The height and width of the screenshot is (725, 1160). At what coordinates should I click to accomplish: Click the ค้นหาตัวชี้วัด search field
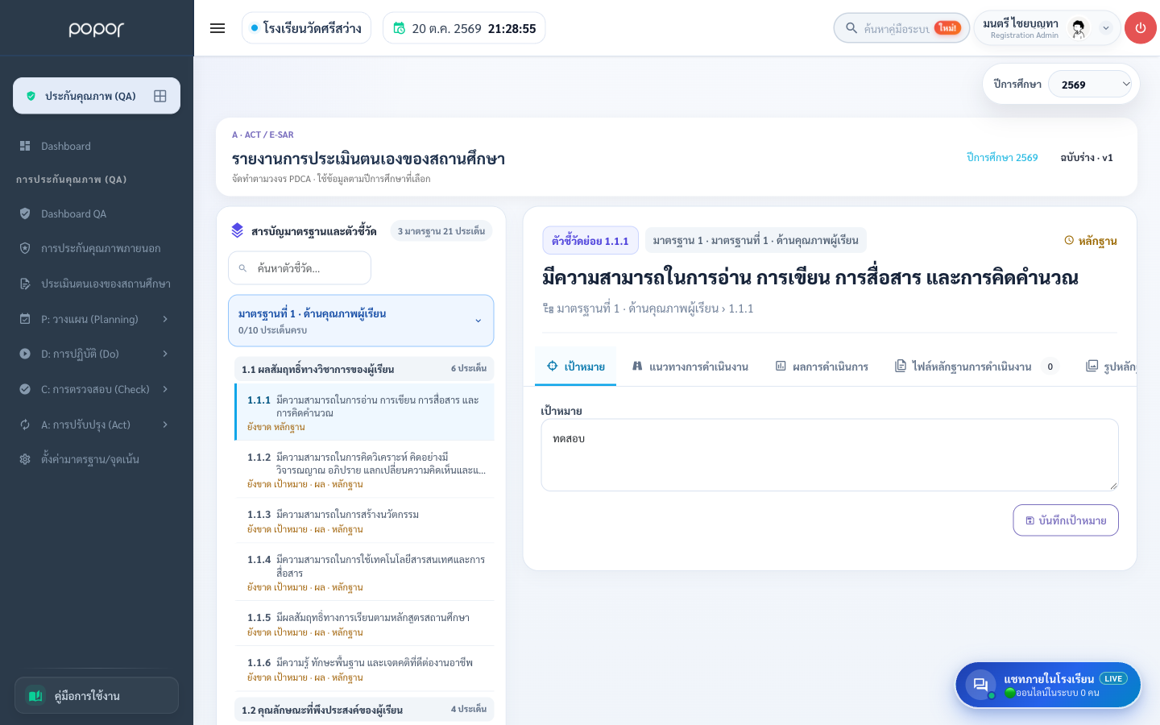[x=300, y=268]
